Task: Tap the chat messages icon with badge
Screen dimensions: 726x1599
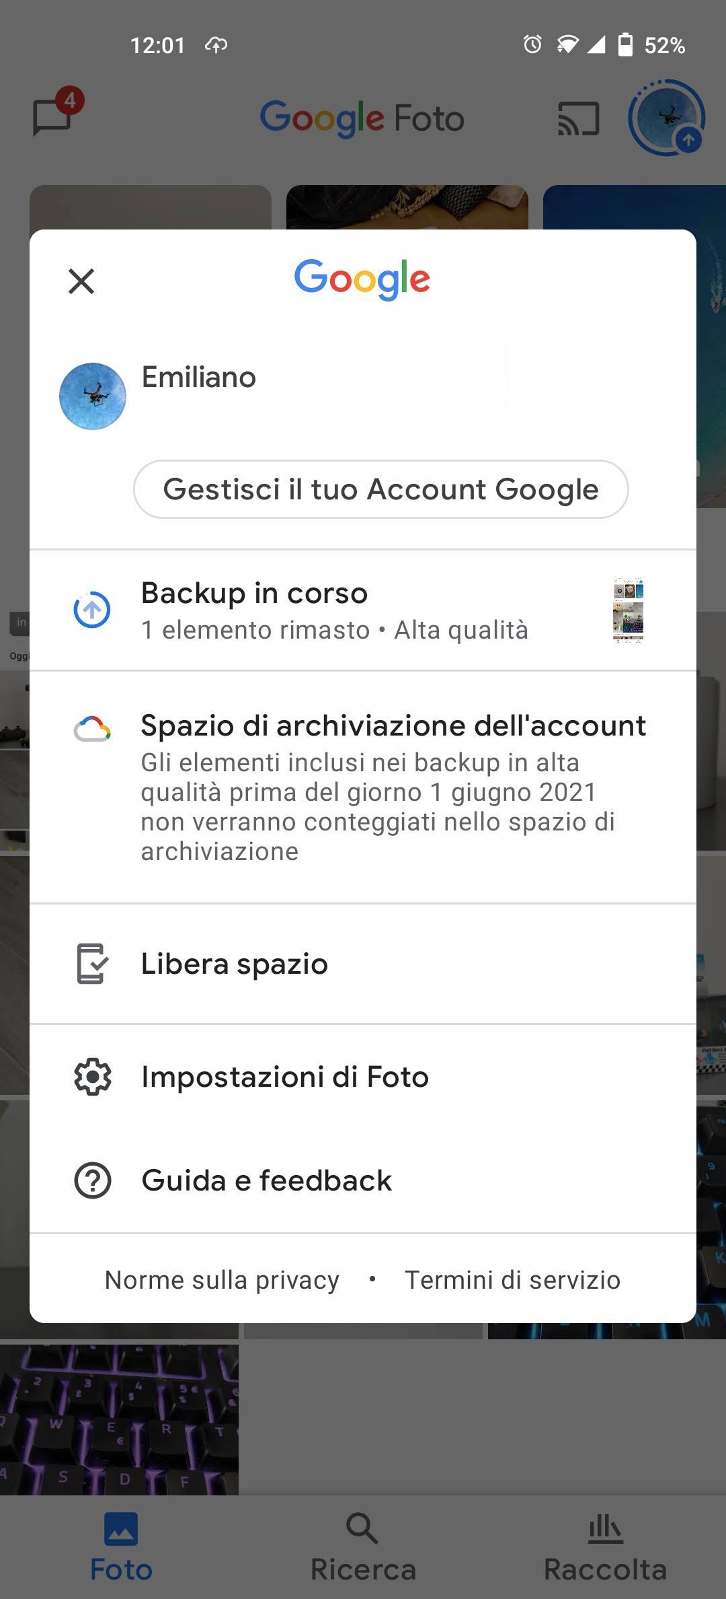Action: coord(52,116)
